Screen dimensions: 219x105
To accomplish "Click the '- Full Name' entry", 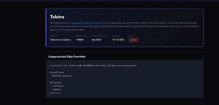I will [57, 86].
